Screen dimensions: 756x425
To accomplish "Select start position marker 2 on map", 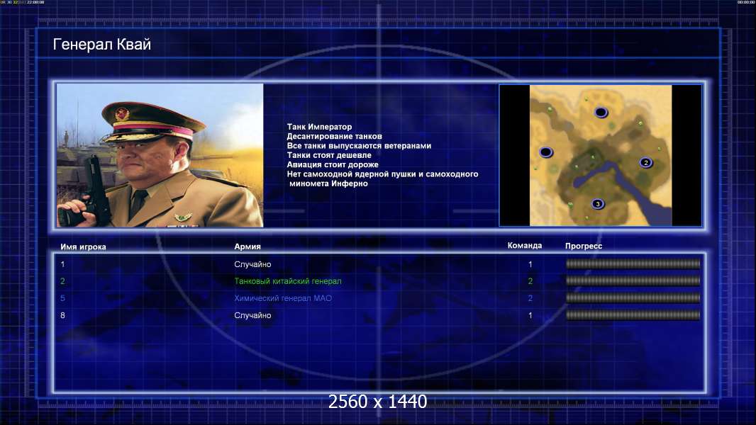I will click(646, 163).
